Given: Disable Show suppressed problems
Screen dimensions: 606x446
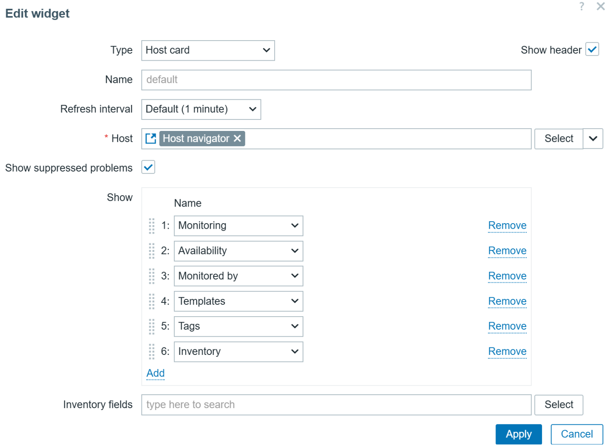Looking at the screenshot, I should click(x=148, y=167).
